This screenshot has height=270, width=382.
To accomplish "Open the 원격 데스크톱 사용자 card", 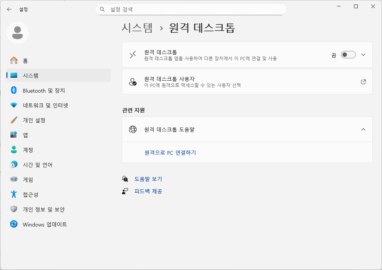I will [247, 82].
